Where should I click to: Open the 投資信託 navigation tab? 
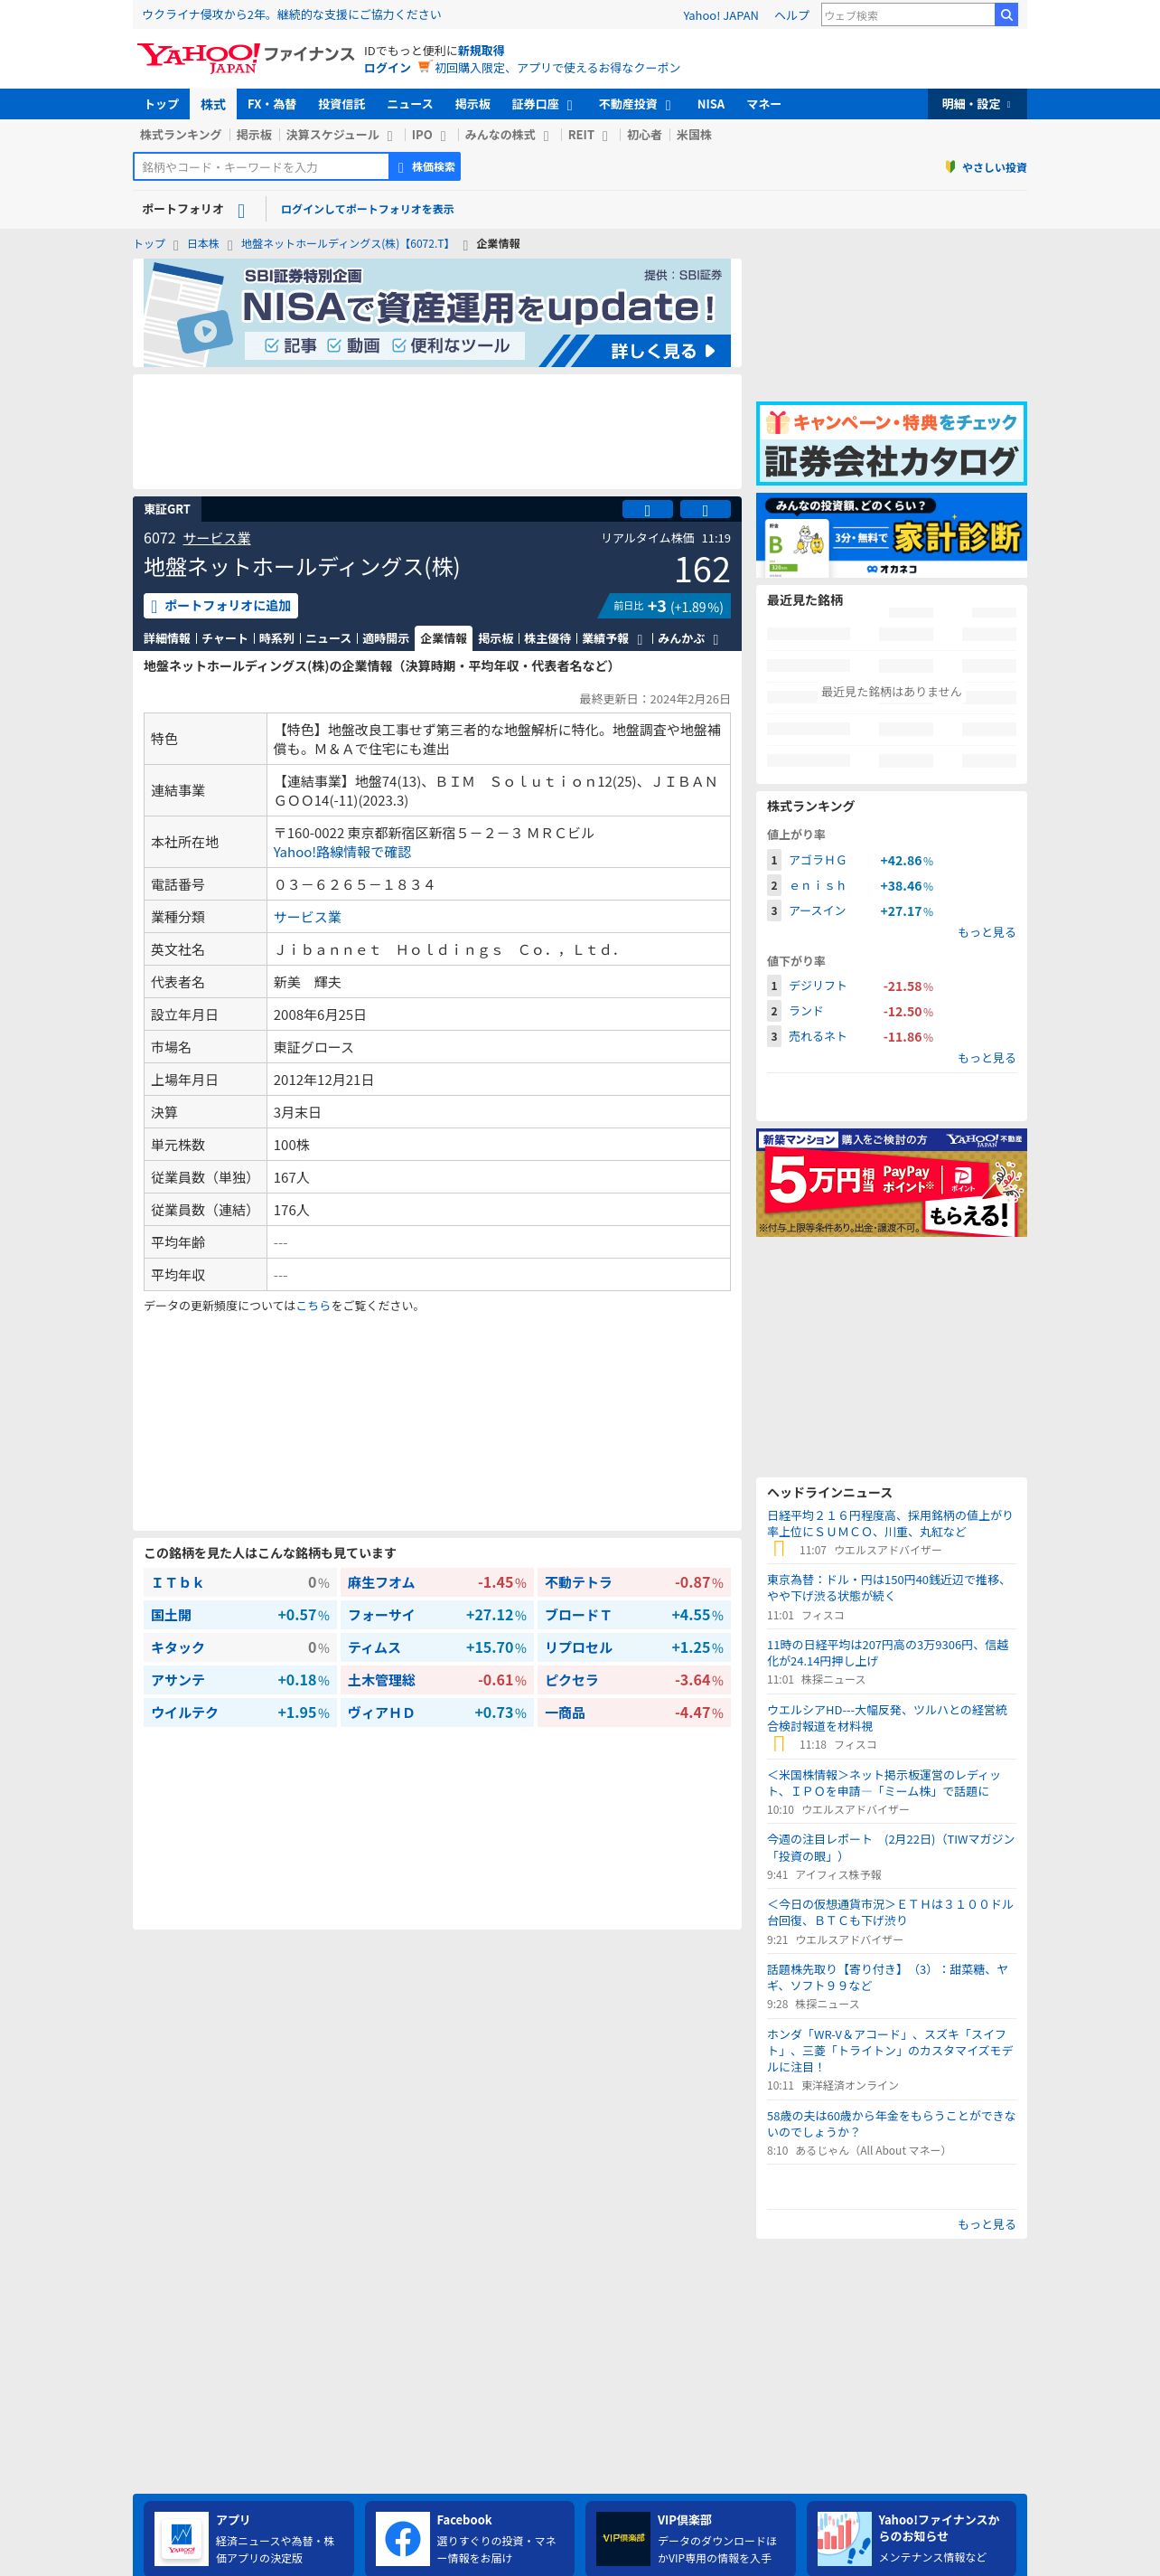click(x=341, y=104)
